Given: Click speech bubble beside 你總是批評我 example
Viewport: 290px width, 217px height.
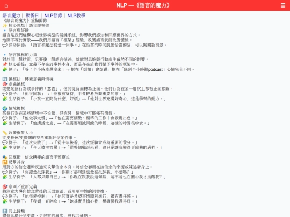Looking at the screenshot, I should click(x=5, y=172).
